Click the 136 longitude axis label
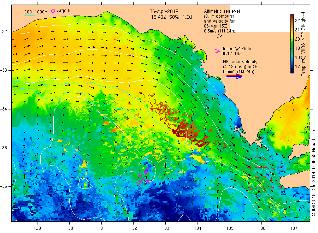Screen dimensions: 318x233 (261, 228)
